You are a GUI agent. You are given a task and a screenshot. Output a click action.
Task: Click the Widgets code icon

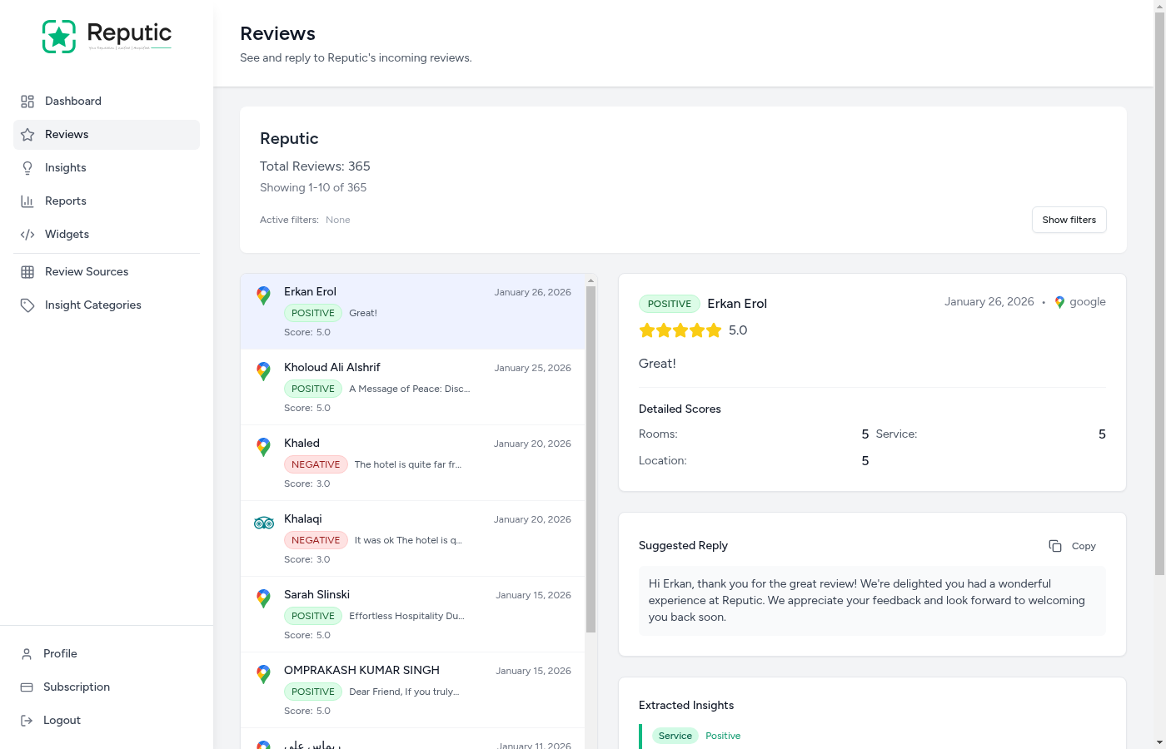point(28,234)
